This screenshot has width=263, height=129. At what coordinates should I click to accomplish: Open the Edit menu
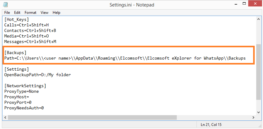tap(17, 13)
